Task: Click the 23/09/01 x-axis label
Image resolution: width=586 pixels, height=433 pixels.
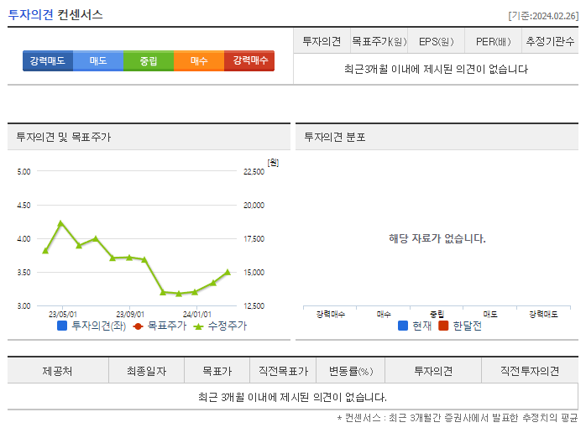Action: [x=130, y=315]
